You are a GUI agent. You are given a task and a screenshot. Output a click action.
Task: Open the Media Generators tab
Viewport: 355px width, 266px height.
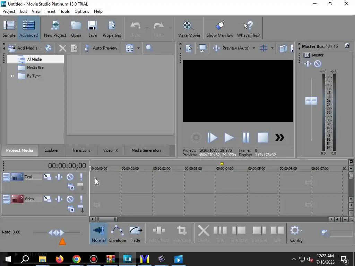tap(147, 150)
